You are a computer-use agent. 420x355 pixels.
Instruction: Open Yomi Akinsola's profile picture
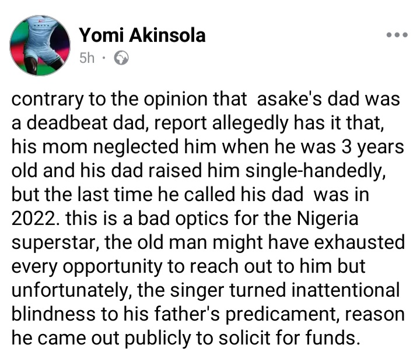(x=38, y=45)
